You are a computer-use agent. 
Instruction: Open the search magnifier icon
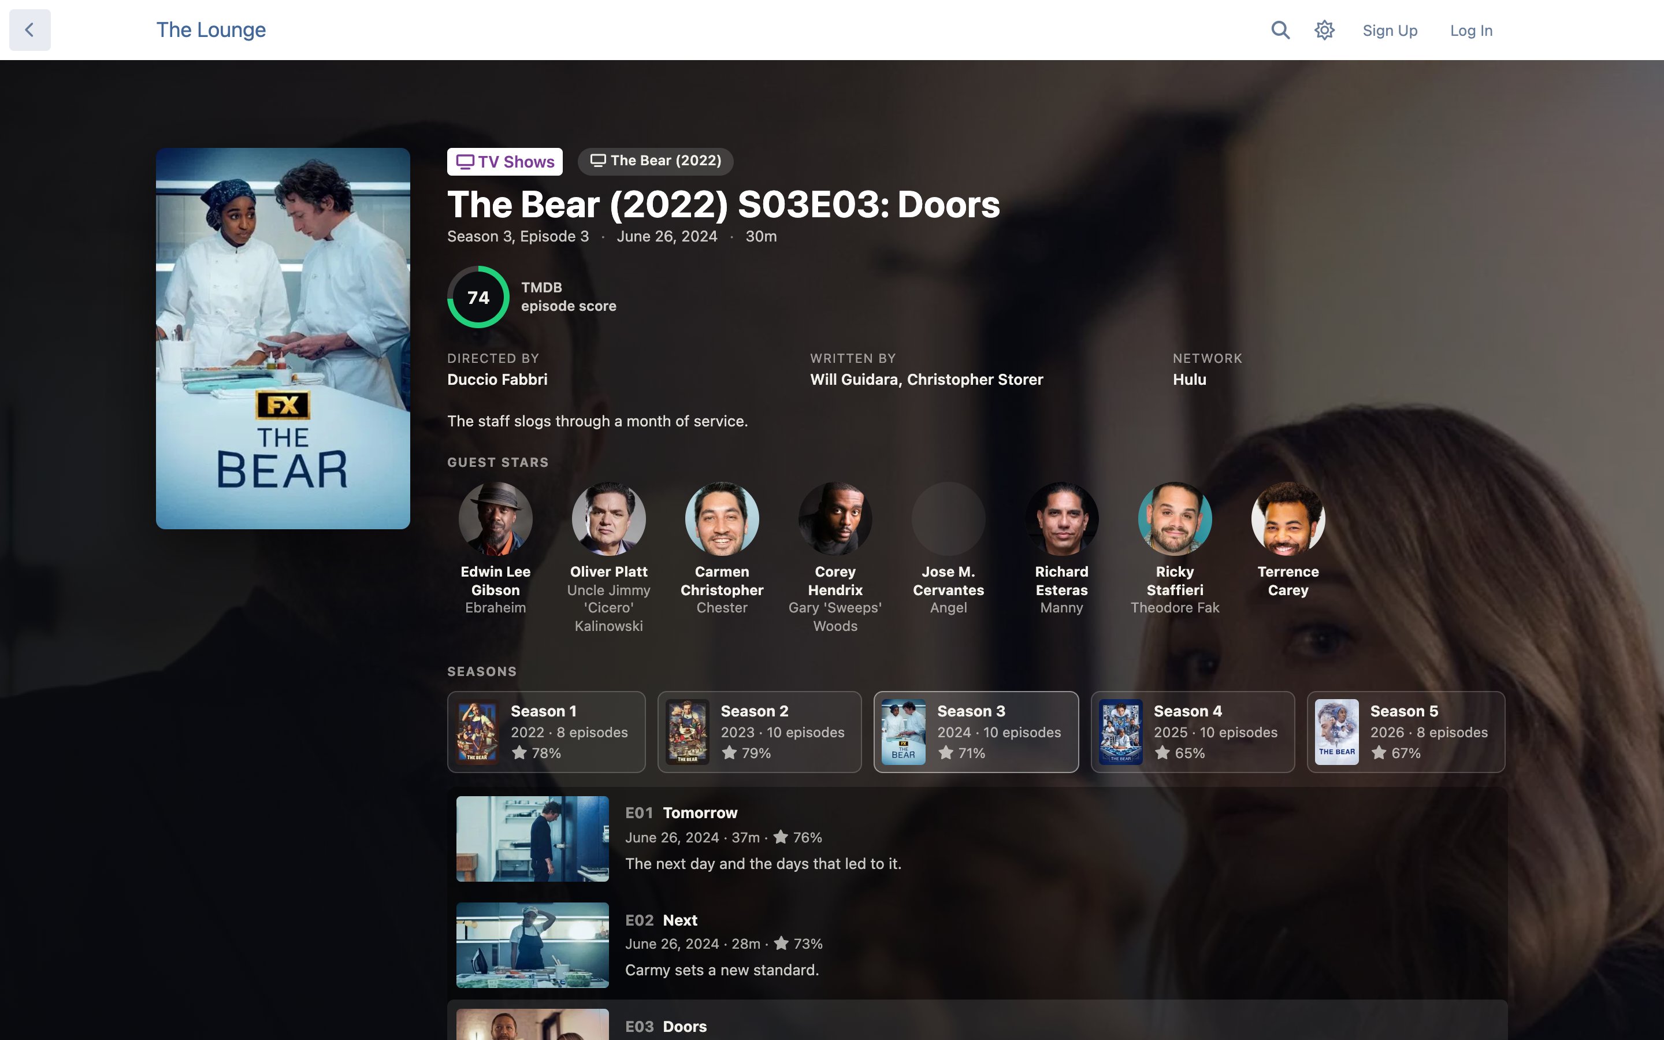[x=1280, y=29]
